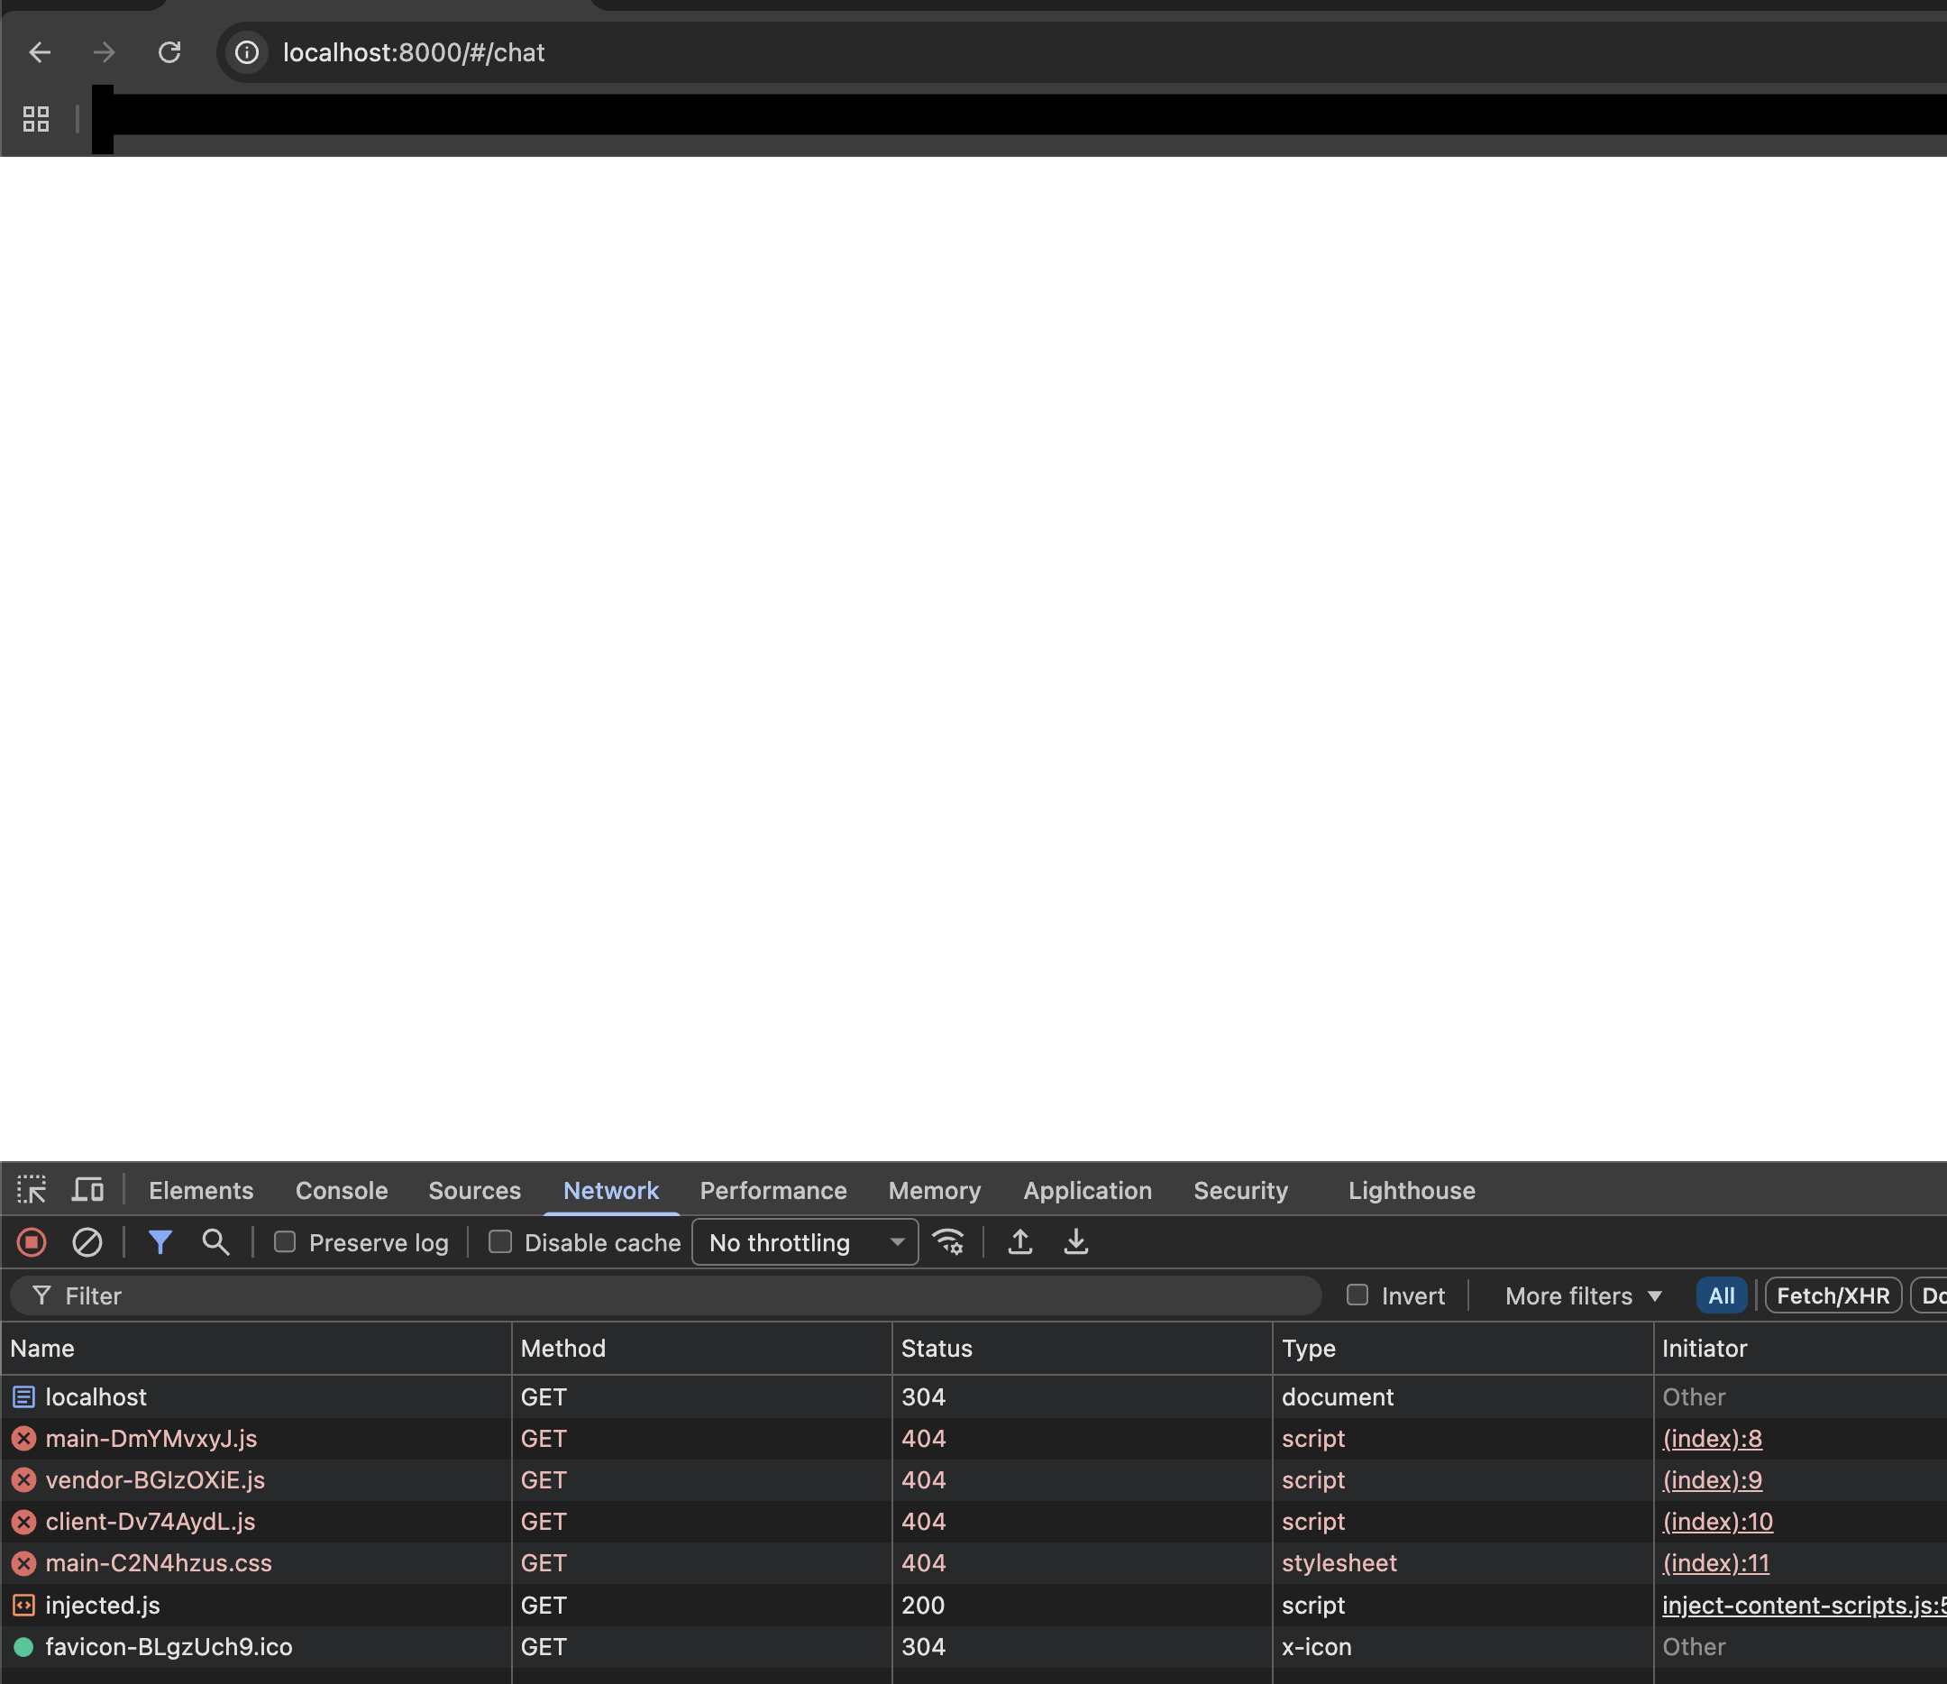The width and height of the screenshot is (1947, 1684).
Task: Open site information icon in address bar
Action: [x=246, y=52]
